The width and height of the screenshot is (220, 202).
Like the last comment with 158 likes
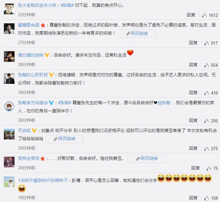(x=206, y=198)
